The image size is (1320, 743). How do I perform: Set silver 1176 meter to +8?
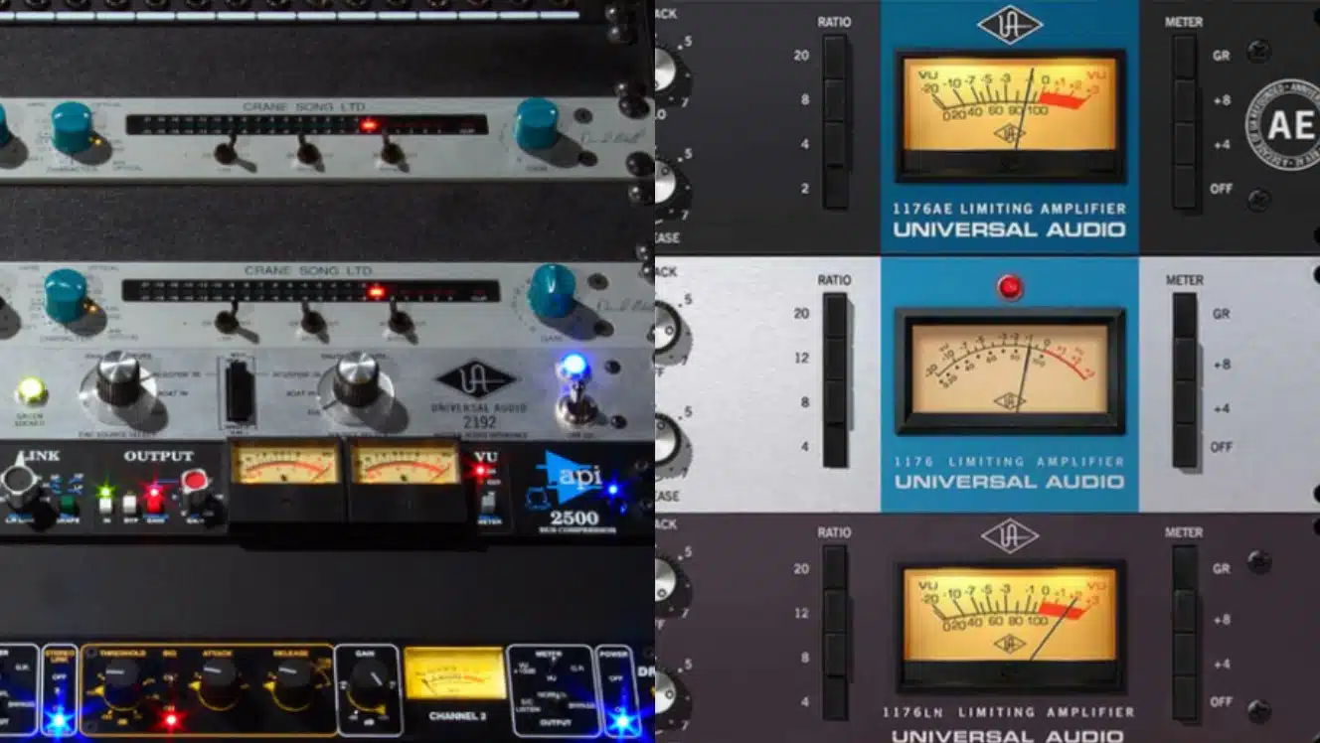[x=1185, y=359]
